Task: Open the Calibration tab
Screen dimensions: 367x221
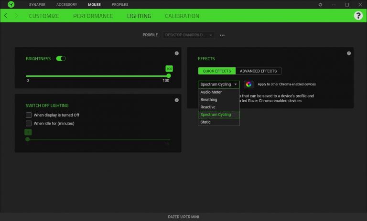Action: [182, 16]
